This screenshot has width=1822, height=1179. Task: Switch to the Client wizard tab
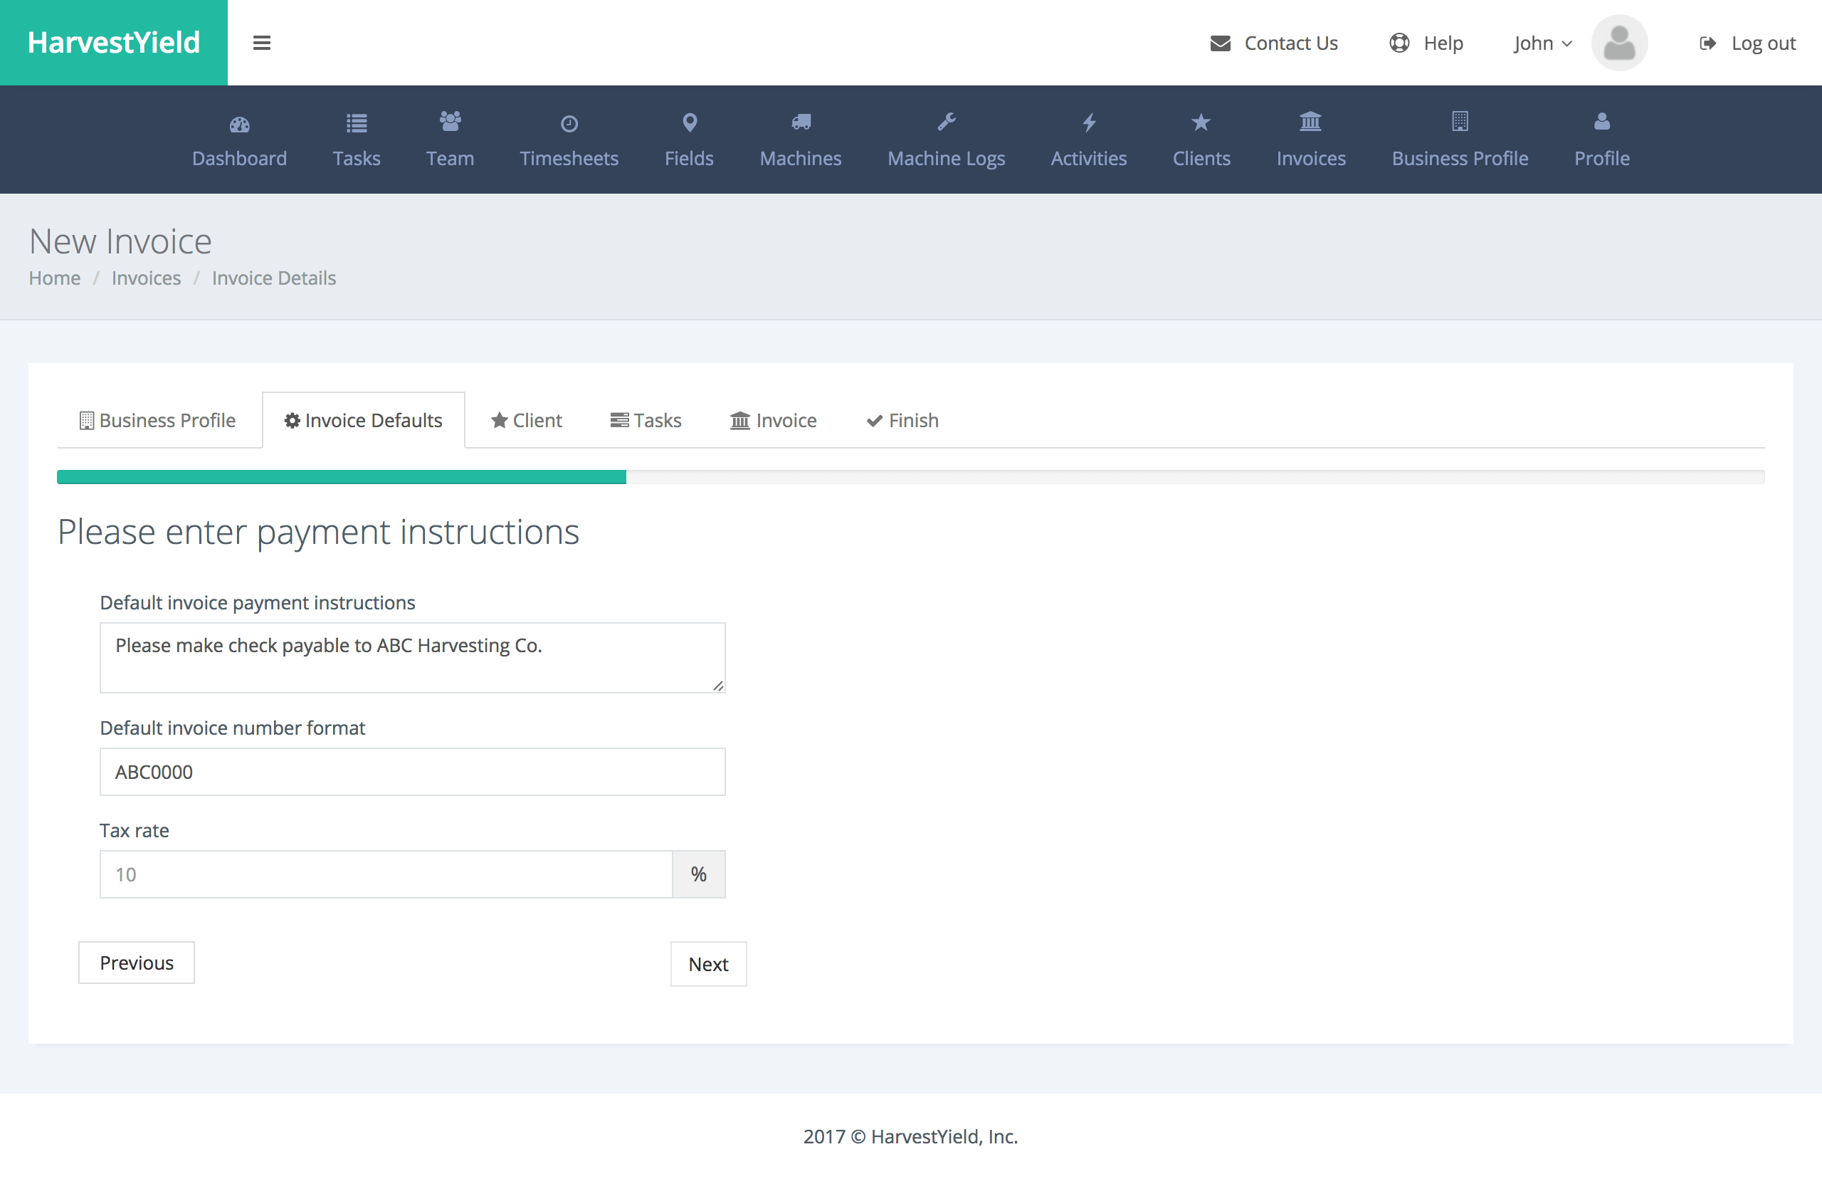coord(527,420)
